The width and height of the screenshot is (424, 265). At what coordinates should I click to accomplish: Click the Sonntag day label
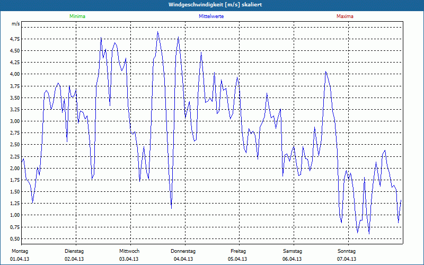coord(347,251)
